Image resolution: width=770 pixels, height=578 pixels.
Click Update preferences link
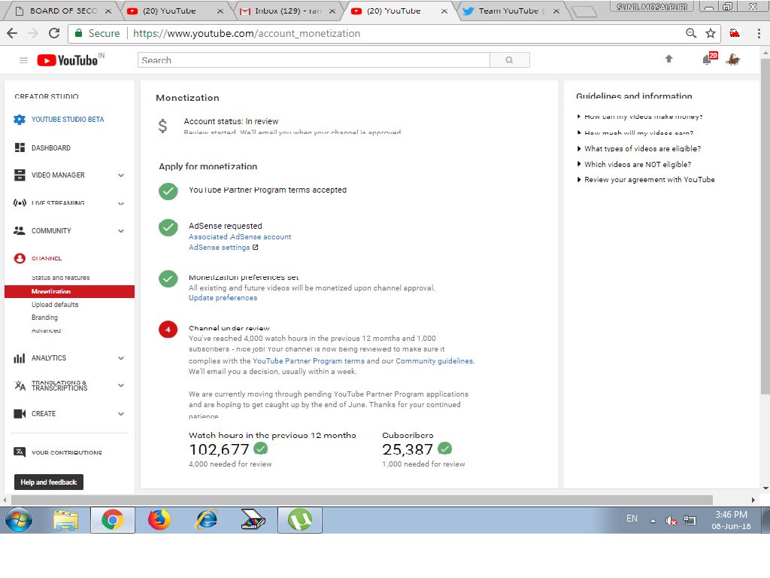[223, 297]
